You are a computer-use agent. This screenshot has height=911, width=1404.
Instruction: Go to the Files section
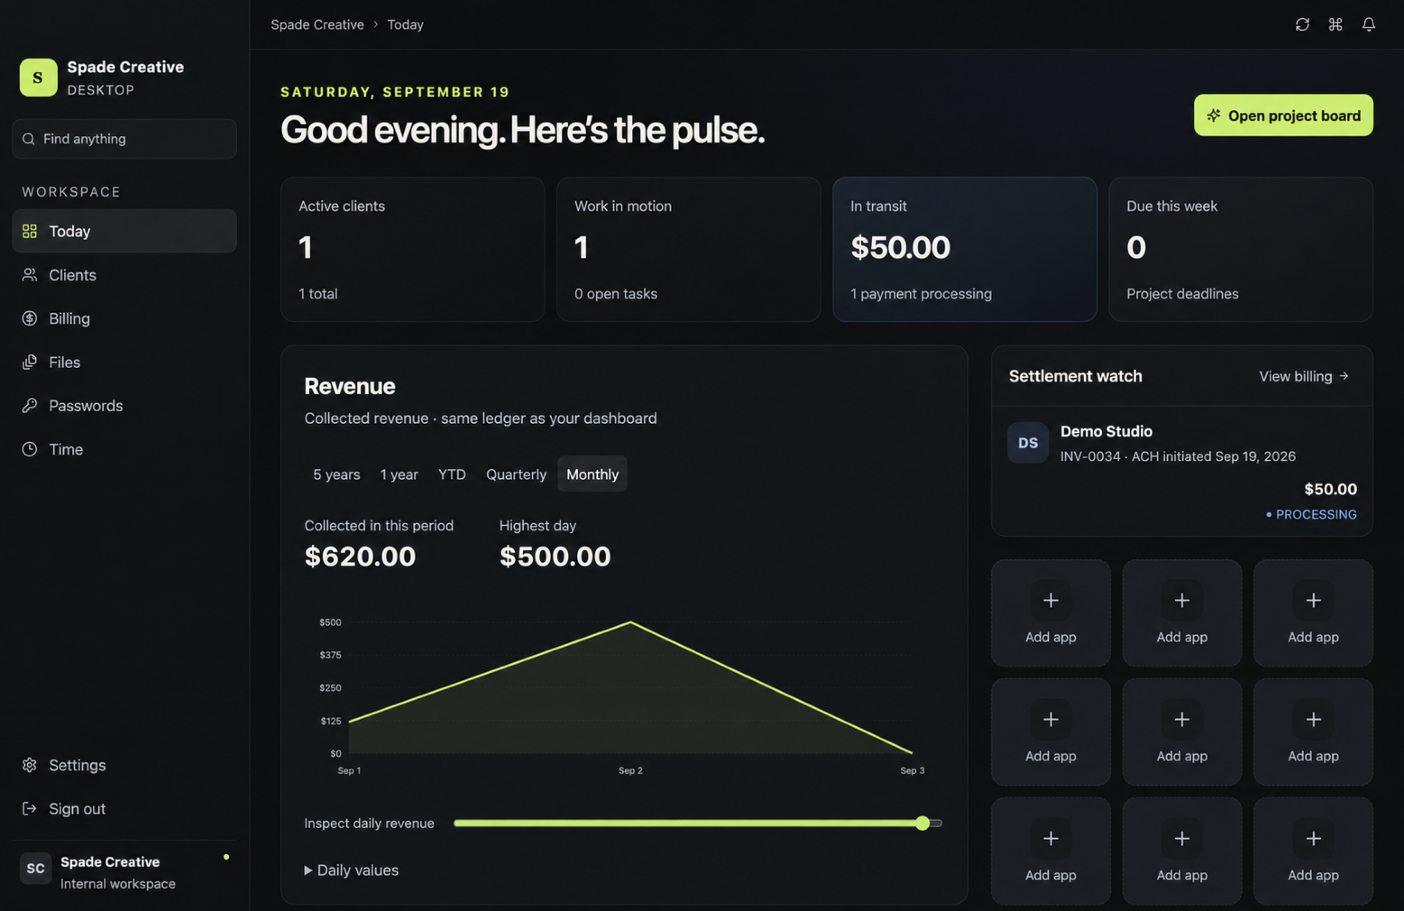click(x=124, y=363)
